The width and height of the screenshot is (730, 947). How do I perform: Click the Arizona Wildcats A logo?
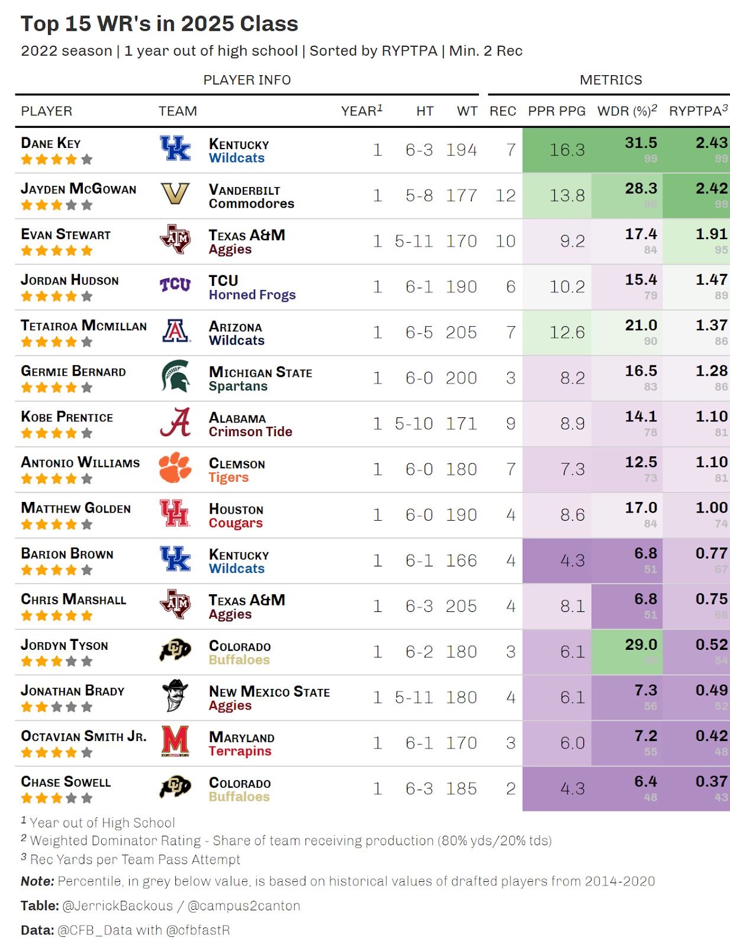point(176,331)
